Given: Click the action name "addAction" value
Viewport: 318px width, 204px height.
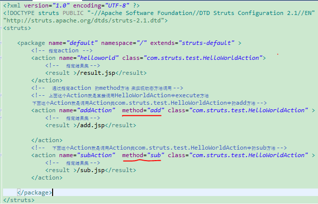Looking at the screenshot, I should [x=96, y=110].
